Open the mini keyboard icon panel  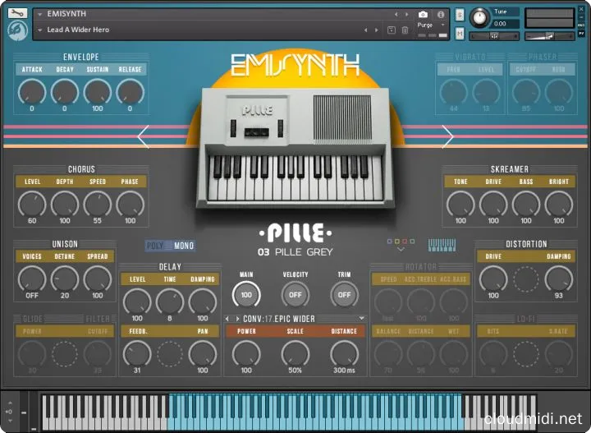[442, 245]
